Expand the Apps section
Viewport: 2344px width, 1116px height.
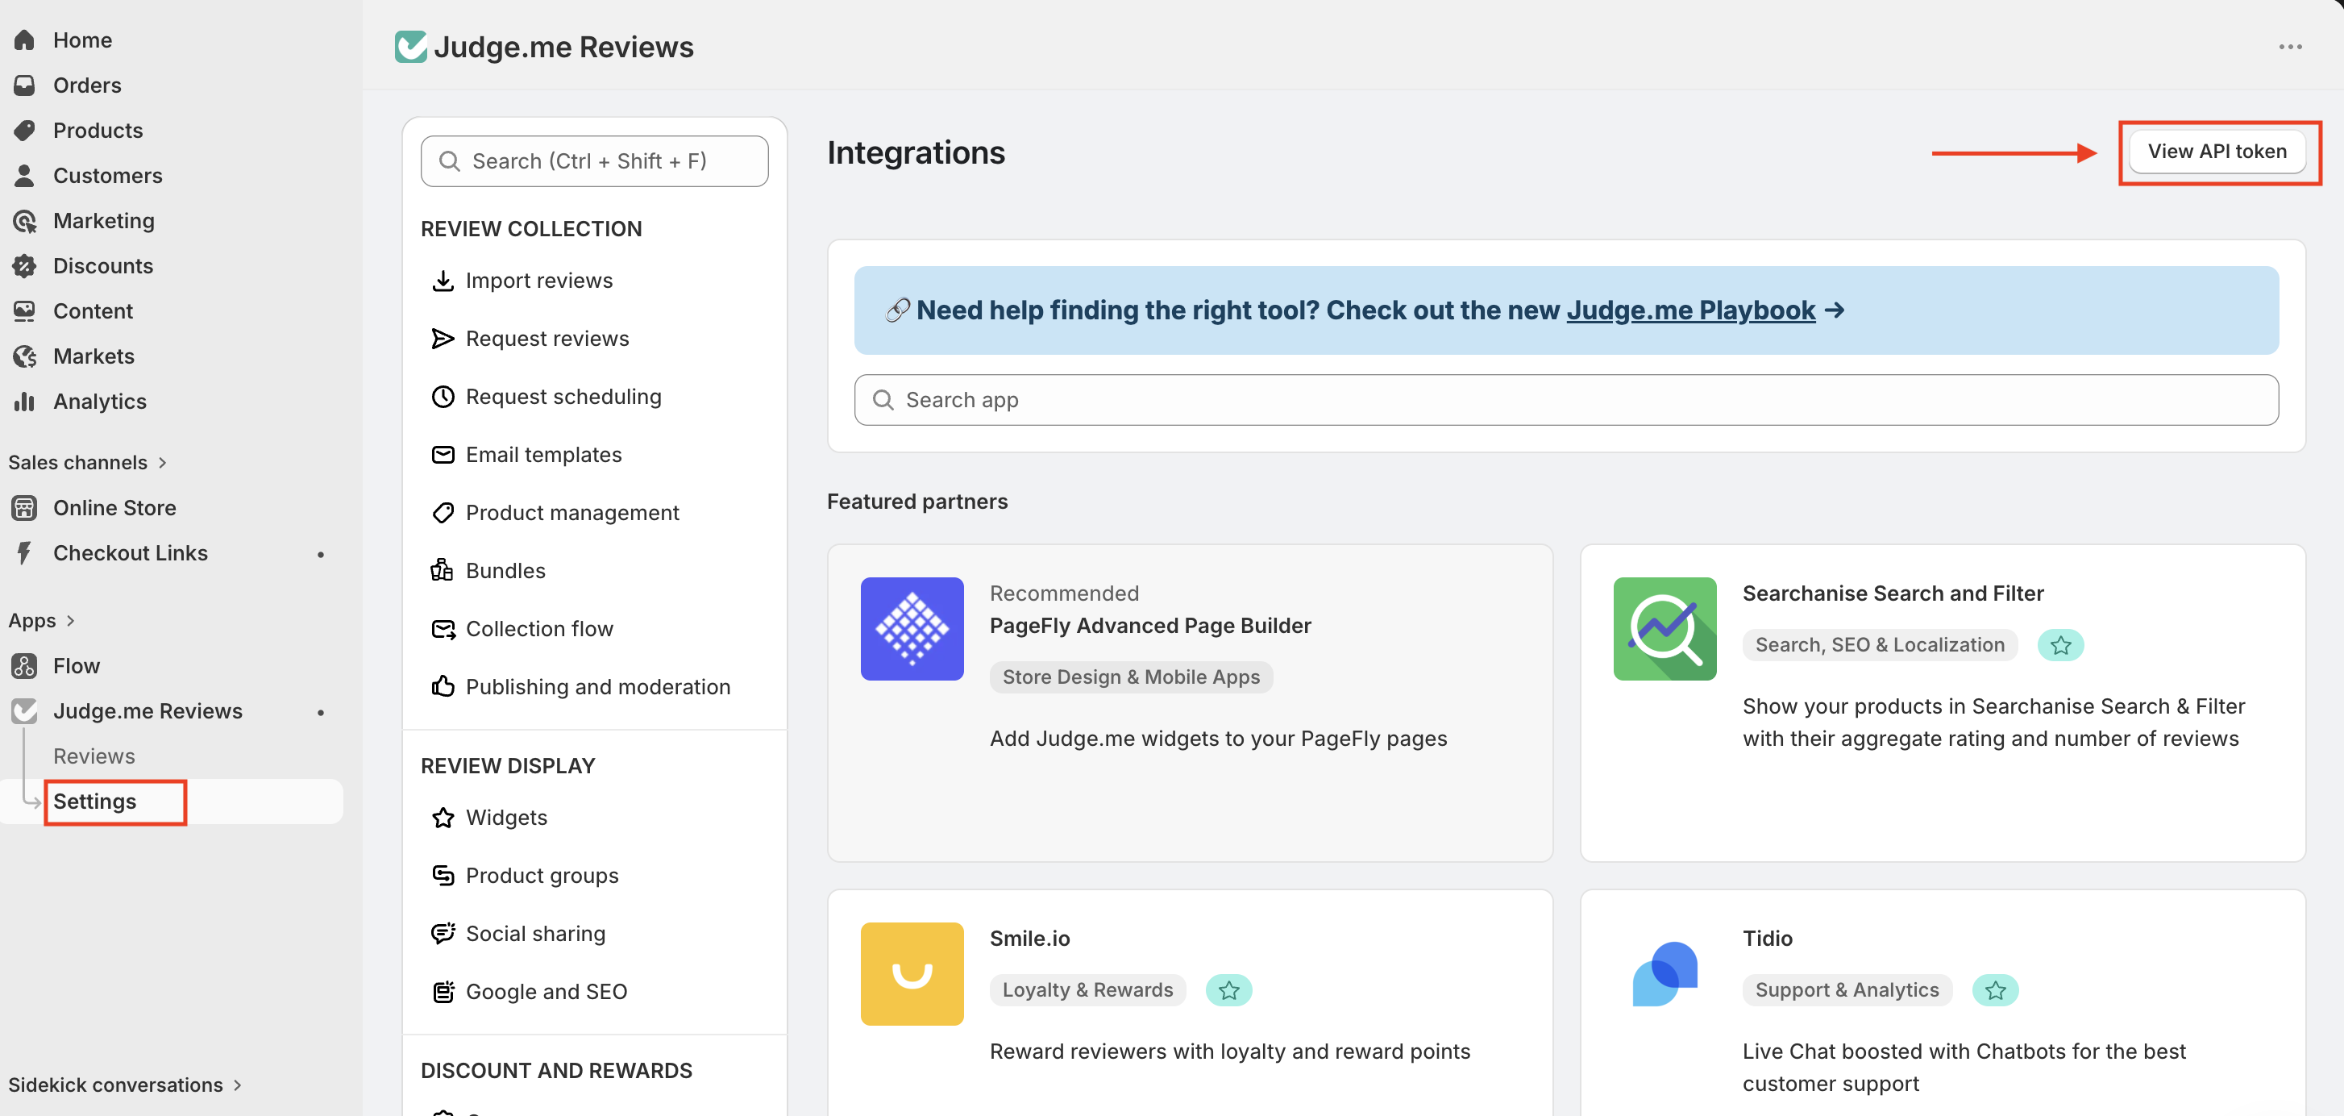[42, 621]
